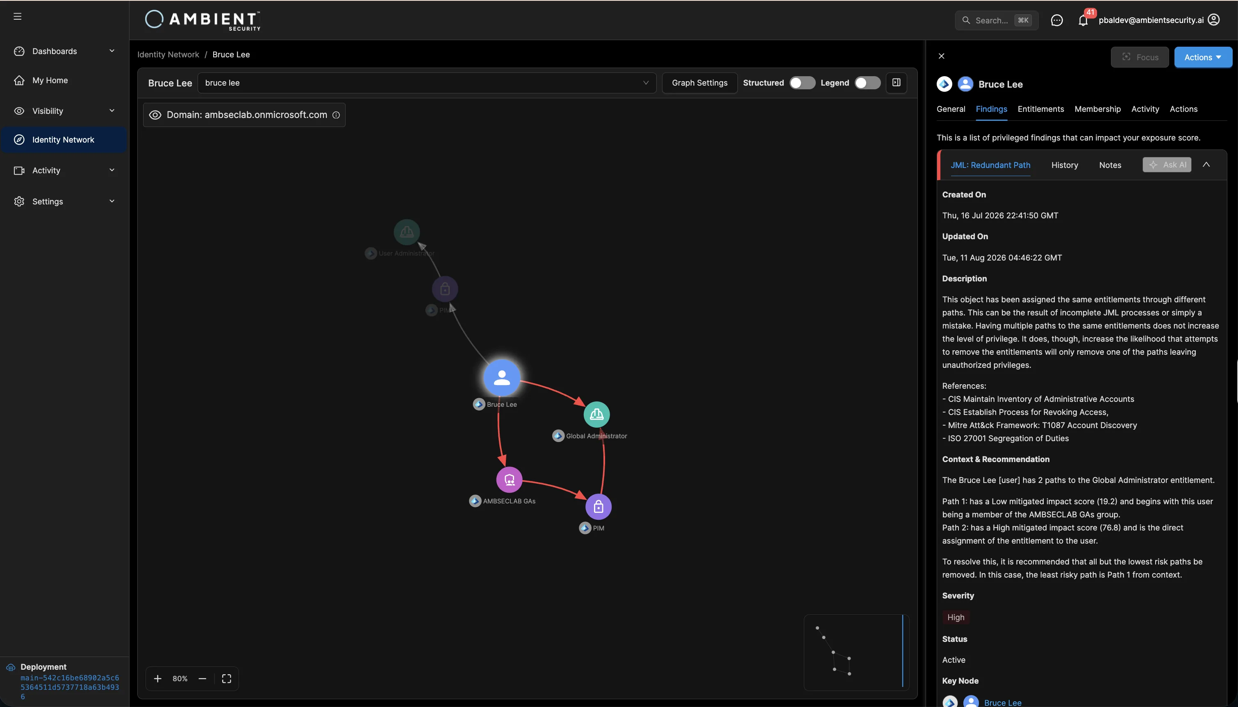Collapse the JML finding card chevron

pyautogui.click(x=1206, y=165)
